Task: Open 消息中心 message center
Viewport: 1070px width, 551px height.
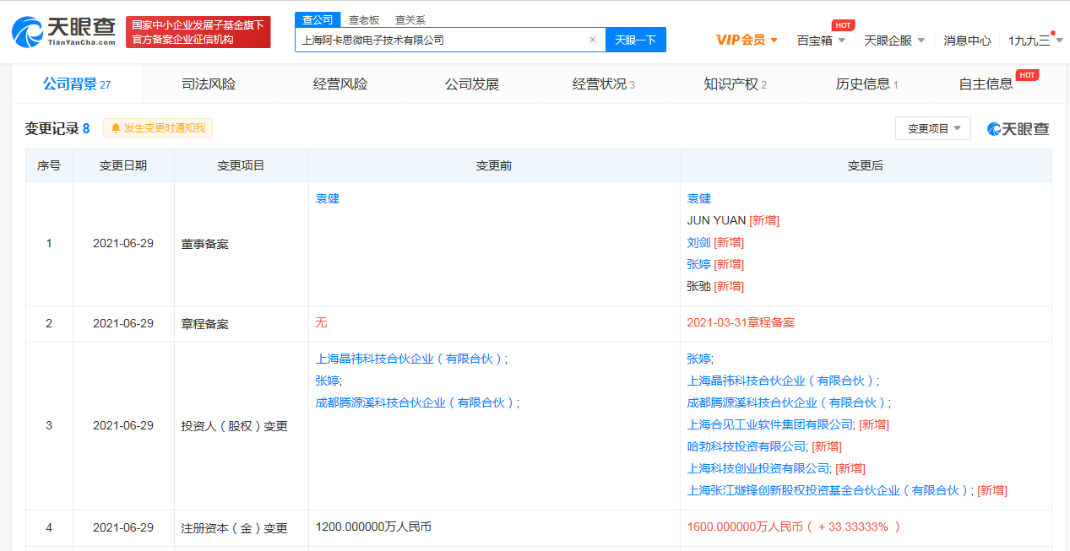Action: [967, 40]
